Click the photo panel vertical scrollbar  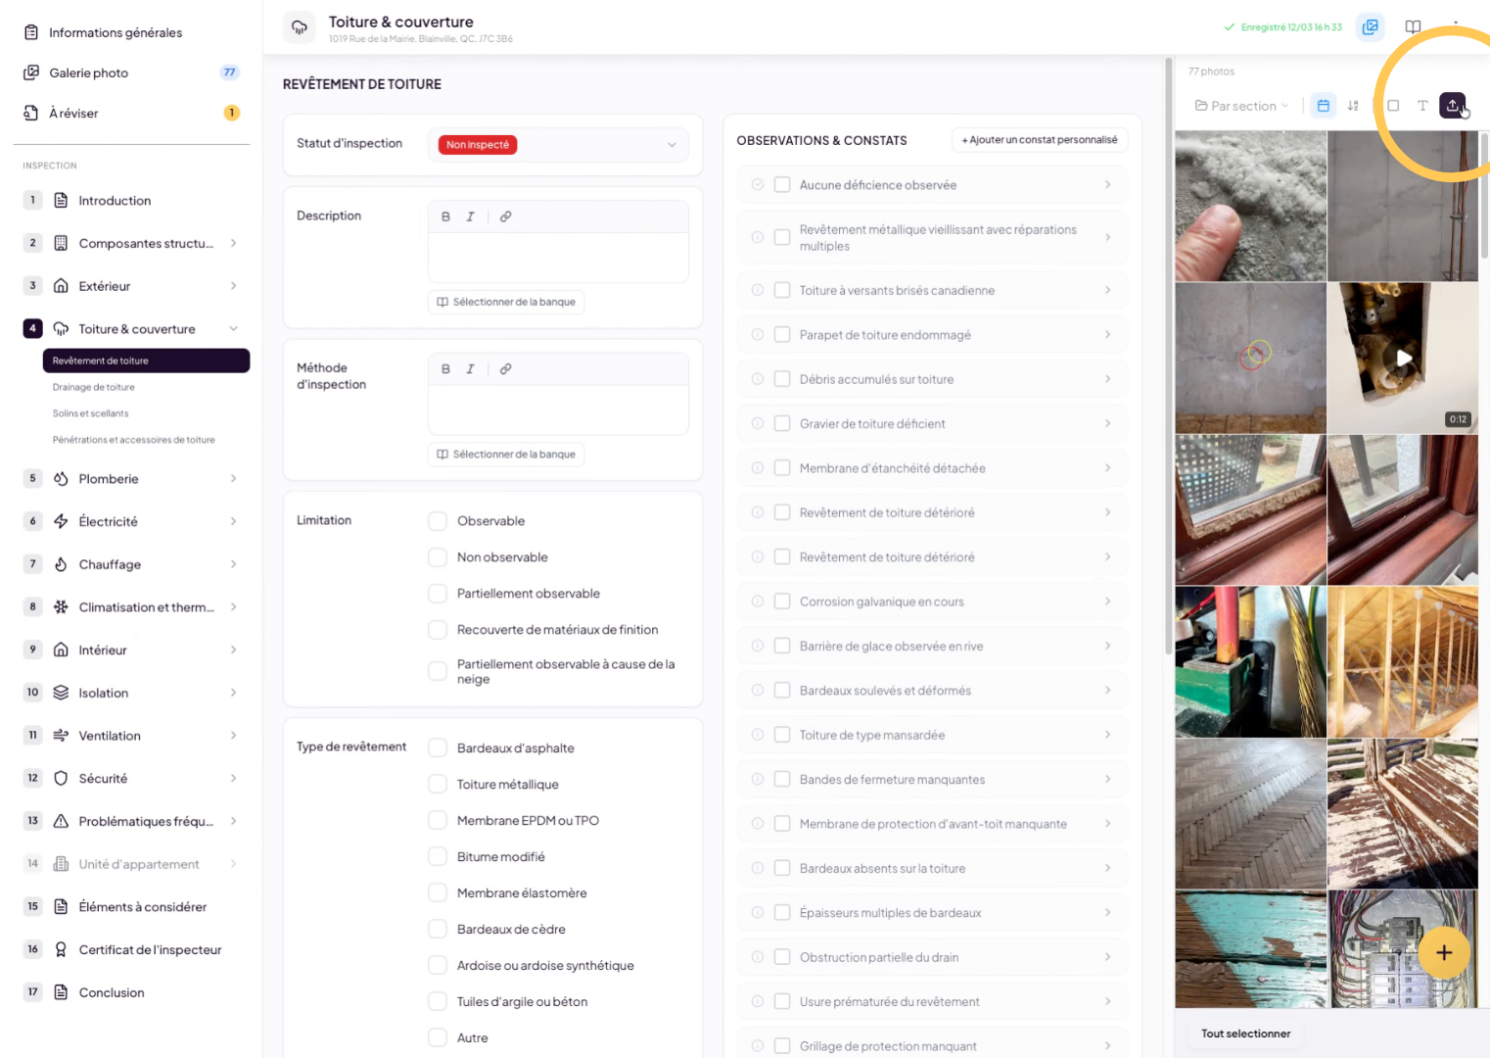coord(1484,196)
